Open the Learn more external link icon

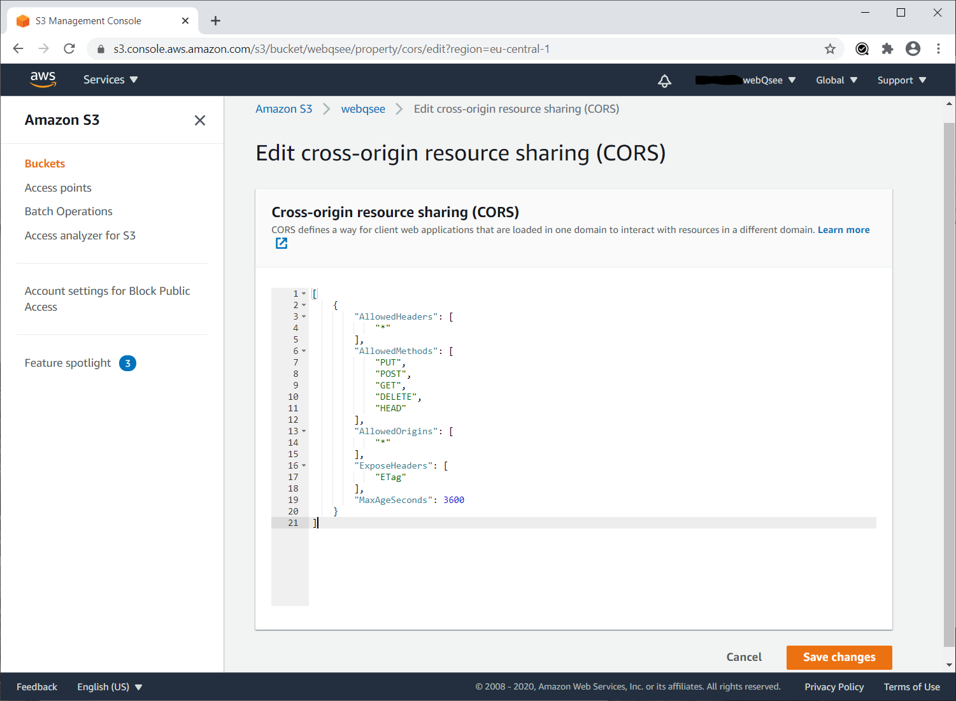click(x=282, y=243)
